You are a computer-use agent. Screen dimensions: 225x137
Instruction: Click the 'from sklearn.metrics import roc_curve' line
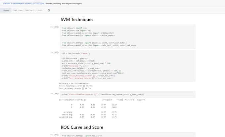(x=82, y=136)
